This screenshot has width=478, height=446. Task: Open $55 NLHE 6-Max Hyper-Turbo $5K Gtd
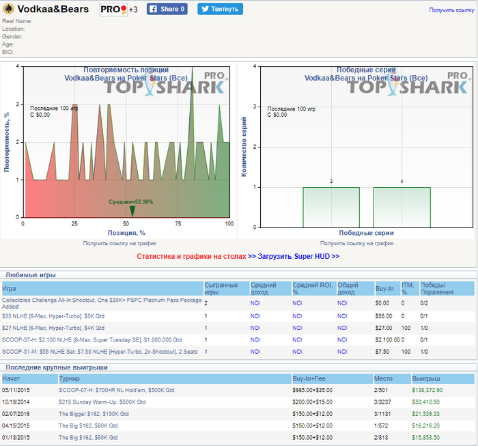coord(53,316)
